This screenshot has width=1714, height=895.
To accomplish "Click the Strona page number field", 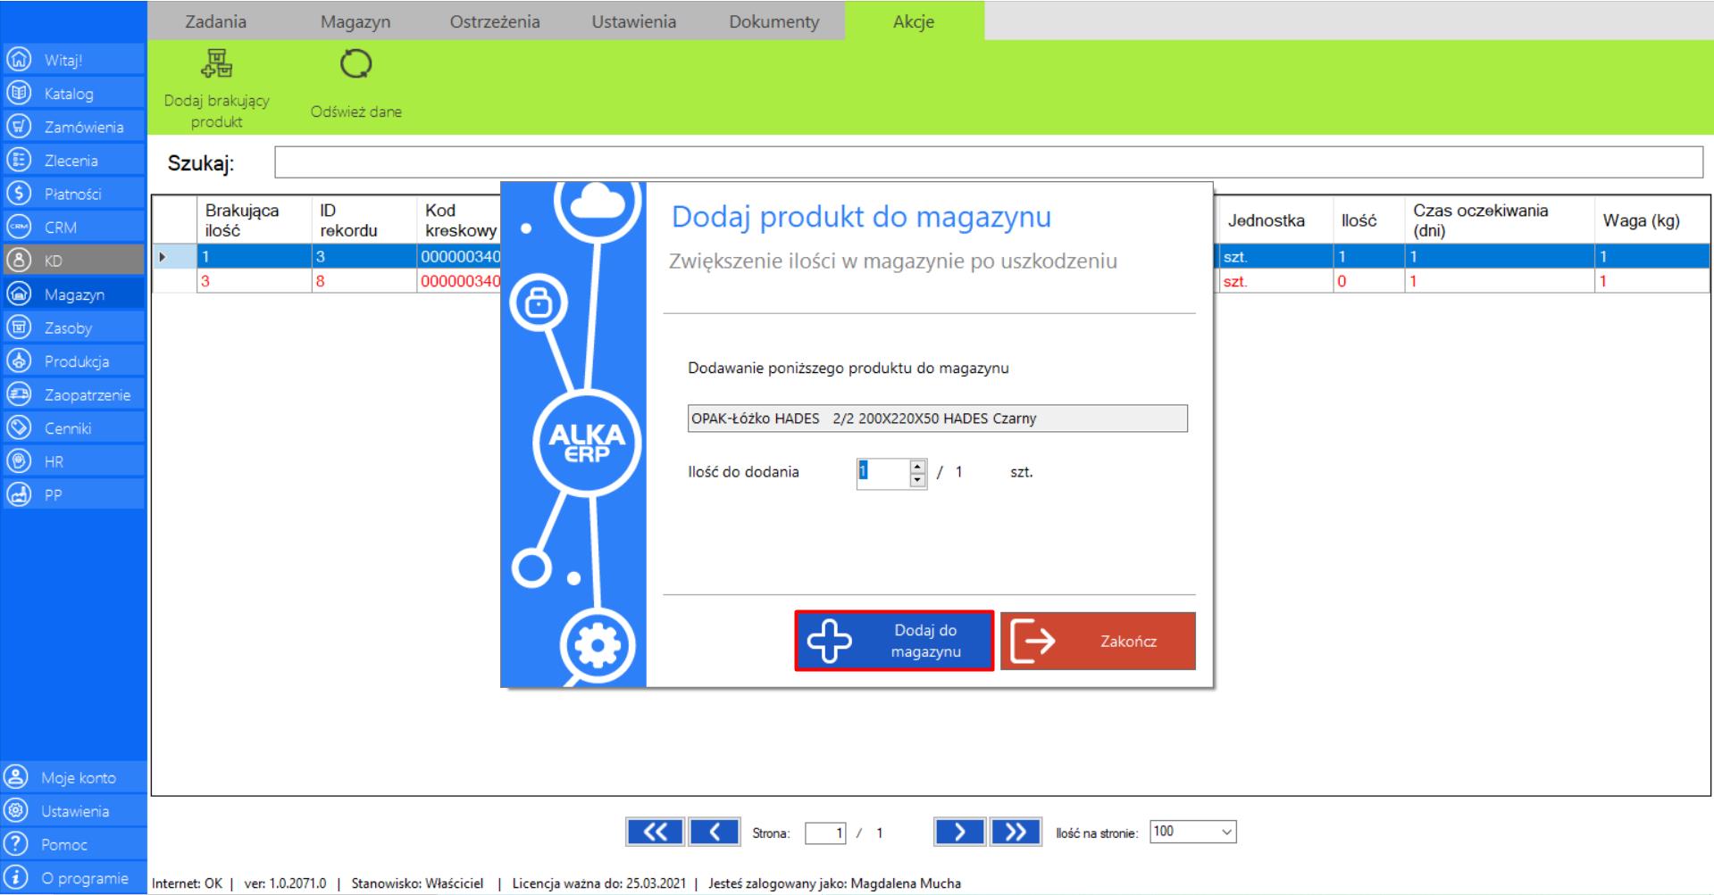I will point(824,833).
